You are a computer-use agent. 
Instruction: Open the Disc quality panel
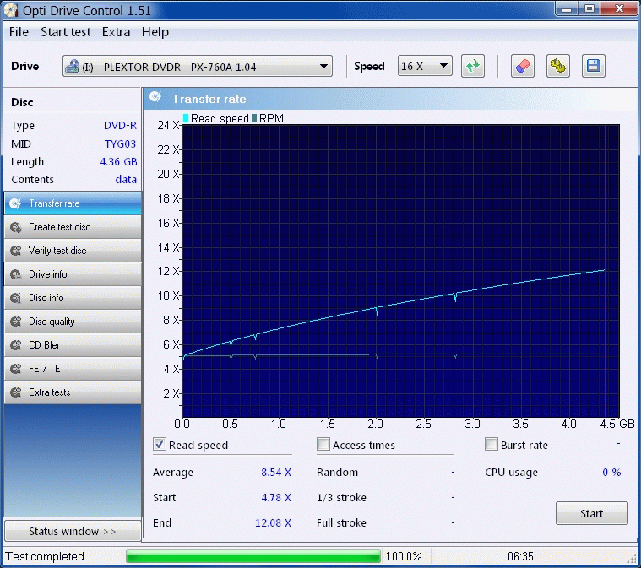[73, 322]
